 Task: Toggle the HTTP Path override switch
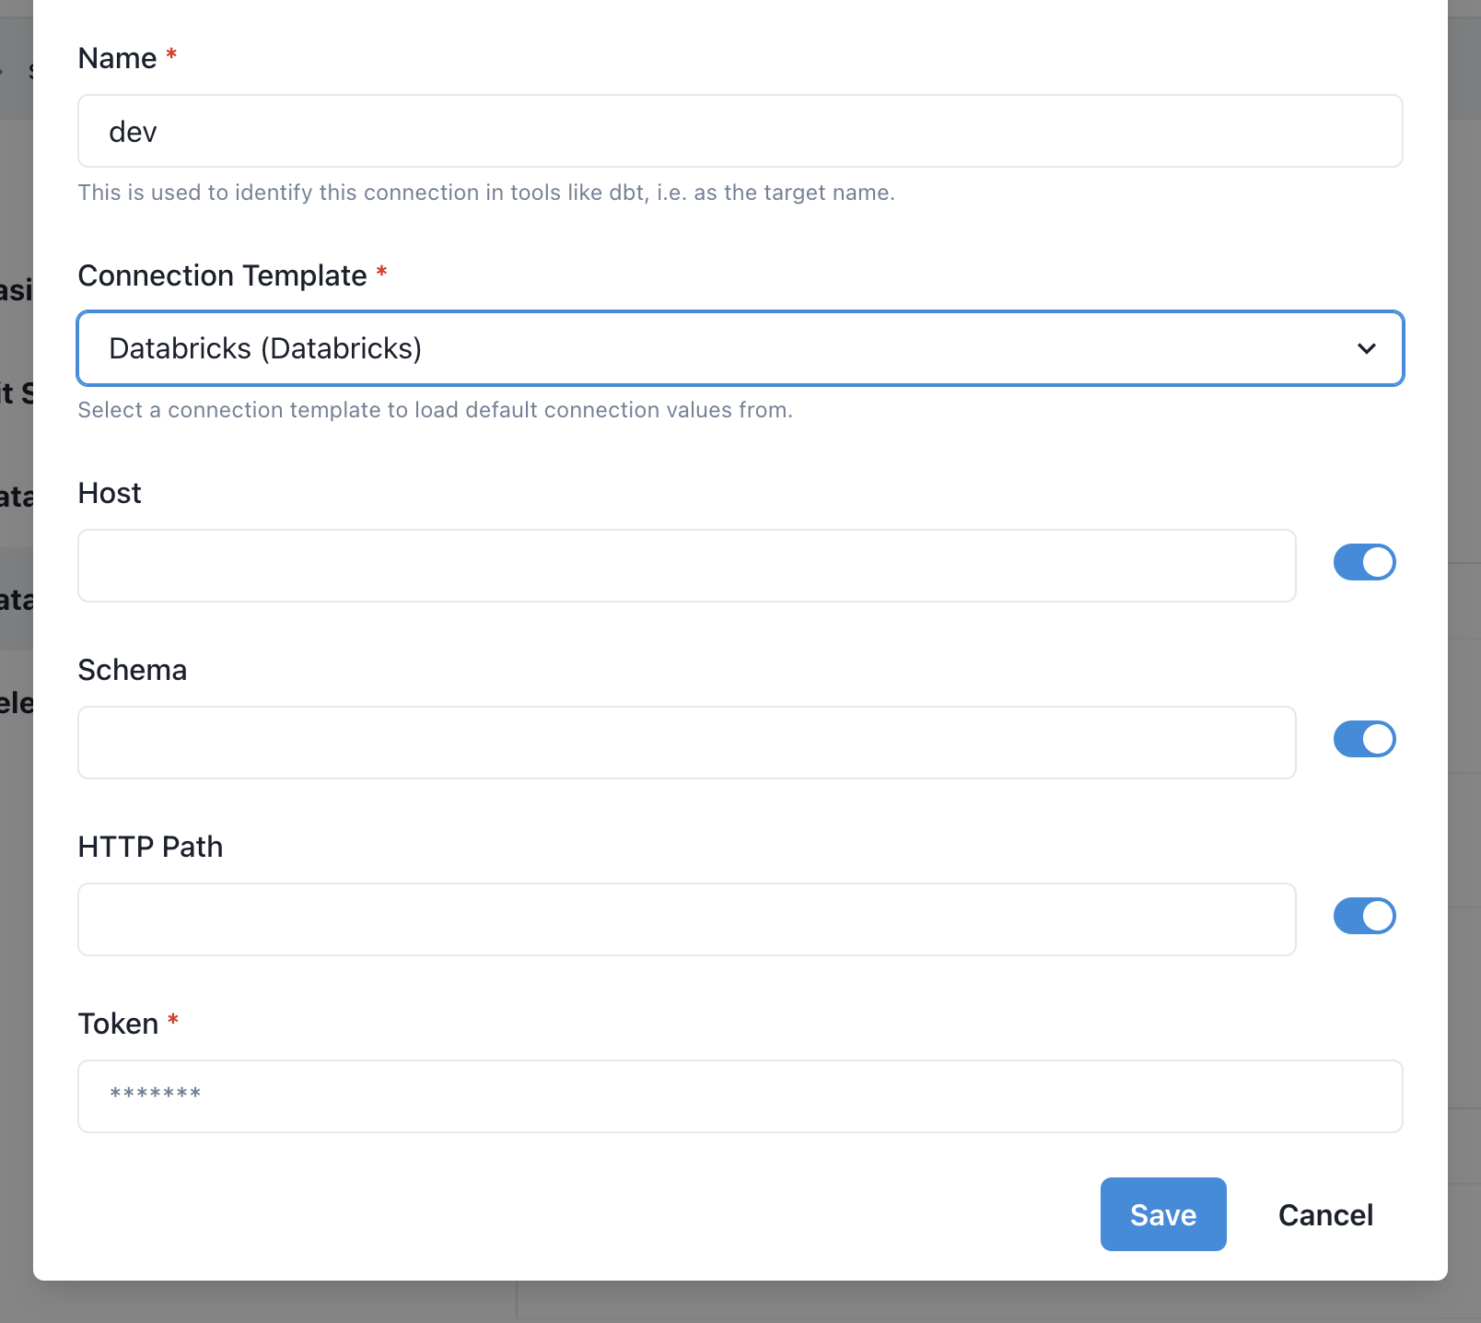pos(1364,916)
